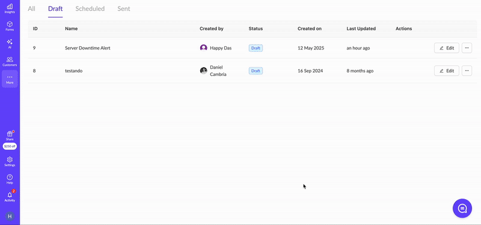481x225 pixels.
Task: Click the 12 May 2025 date
Action: [311, 48]
